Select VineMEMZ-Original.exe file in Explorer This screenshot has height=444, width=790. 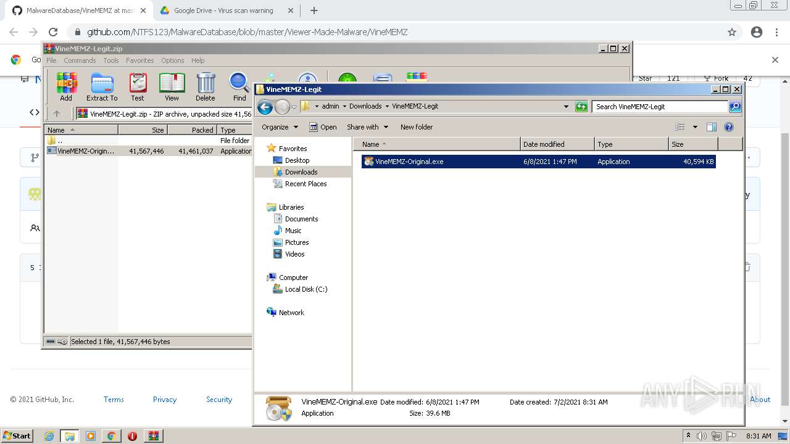(x=538, y=162)
